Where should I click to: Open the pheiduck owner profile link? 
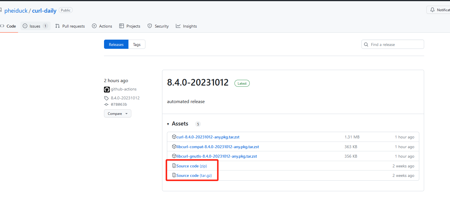(x=16, y=11)
